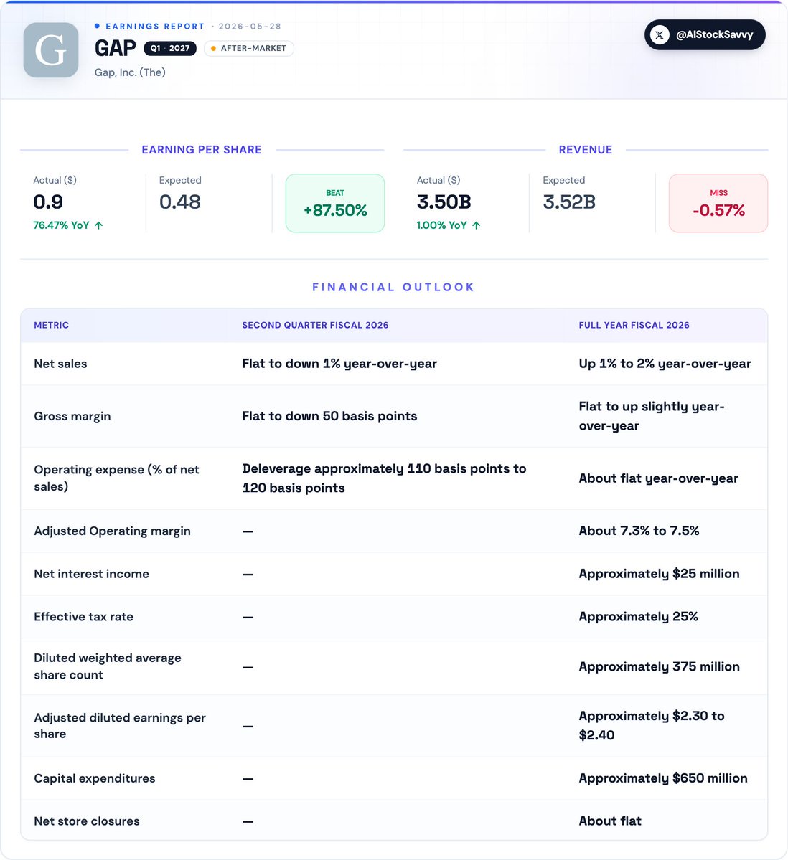Click the Second Quarter Fiscal 2026 column header
Screen dimensions: 788x860
(316, 325)
